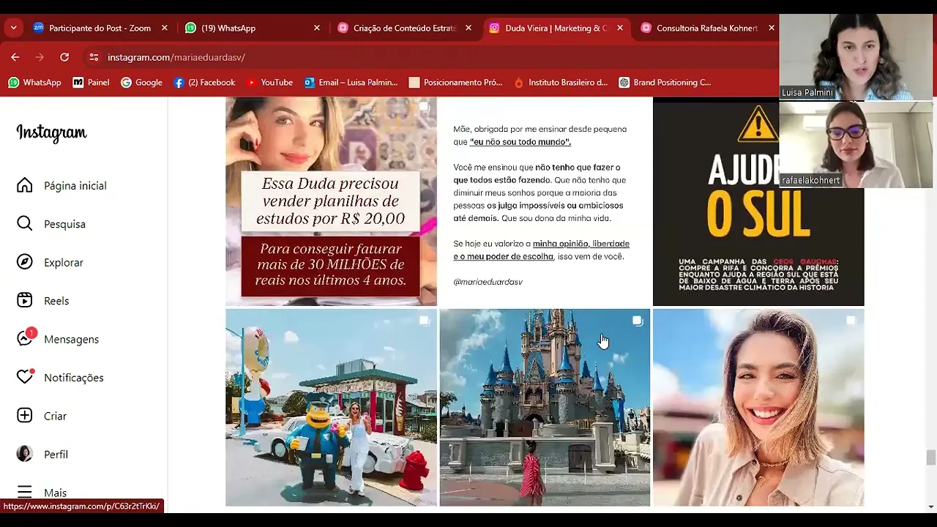Open the Criar plus icon

click(x=25, y=416)
